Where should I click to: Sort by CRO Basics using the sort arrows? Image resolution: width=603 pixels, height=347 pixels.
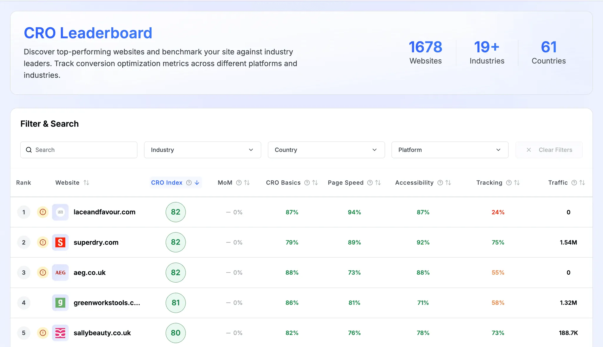click(315, 183)
